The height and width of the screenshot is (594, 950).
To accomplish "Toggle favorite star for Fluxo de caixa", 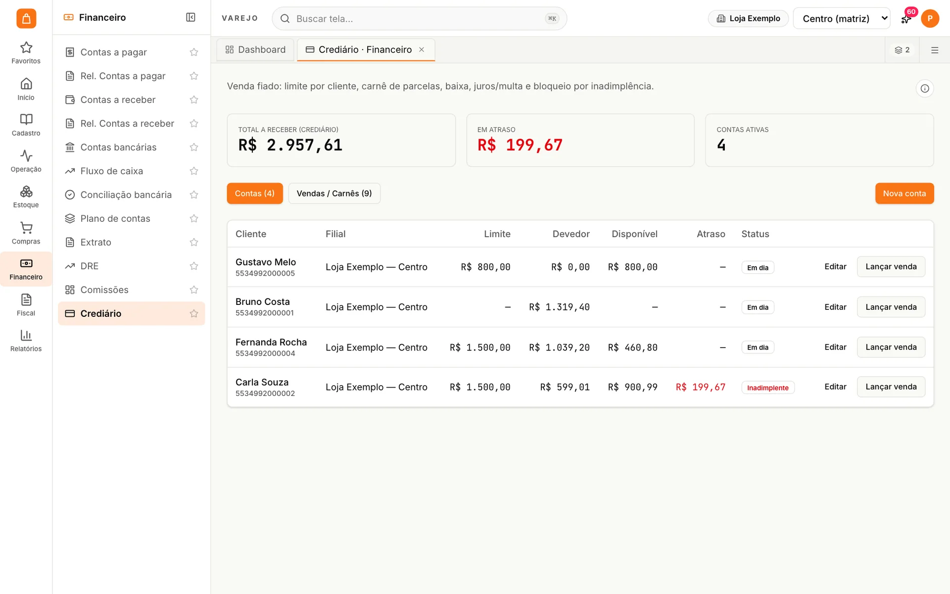I will point(194,171).
